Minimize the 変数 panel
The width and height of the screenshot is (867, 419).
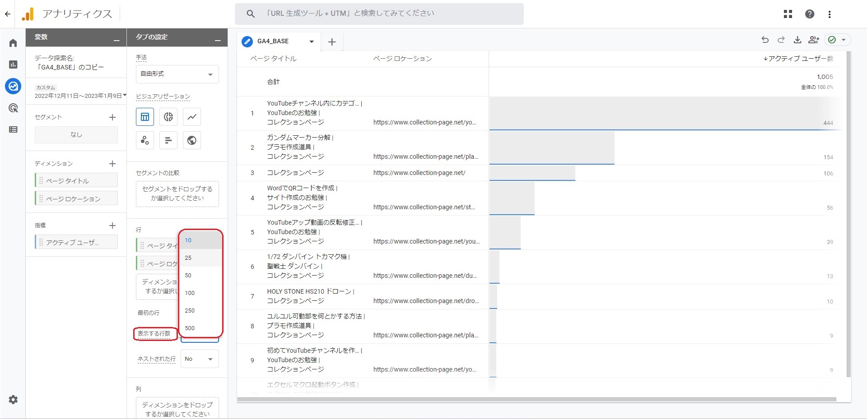click(x=117, y=40)
